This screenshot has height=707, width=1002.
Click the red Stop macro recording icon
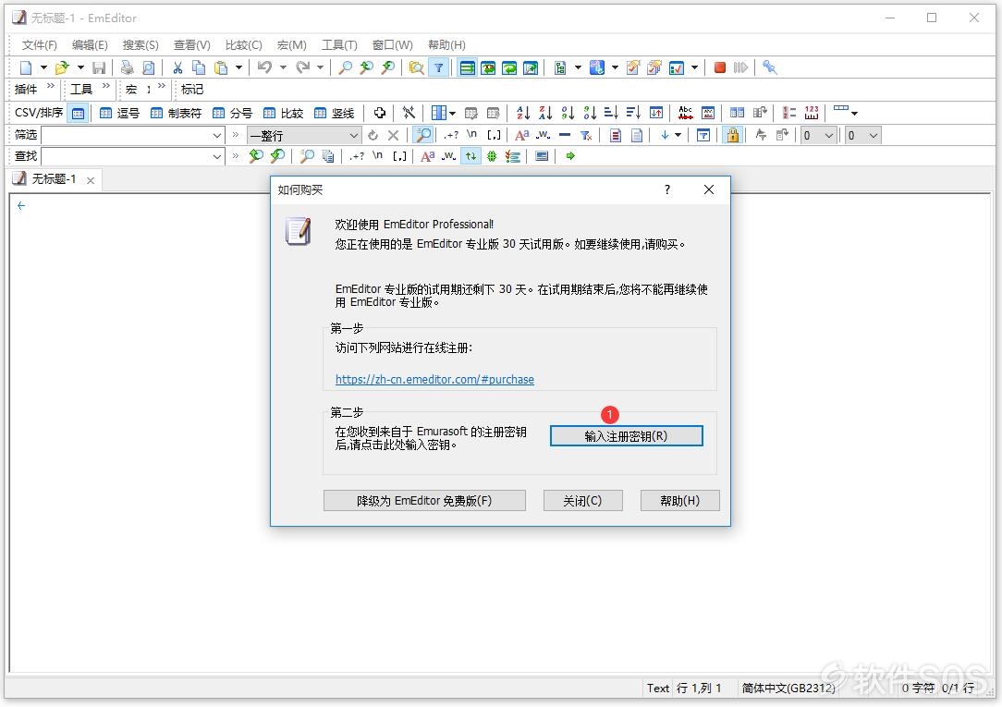(x=719, y=67)
